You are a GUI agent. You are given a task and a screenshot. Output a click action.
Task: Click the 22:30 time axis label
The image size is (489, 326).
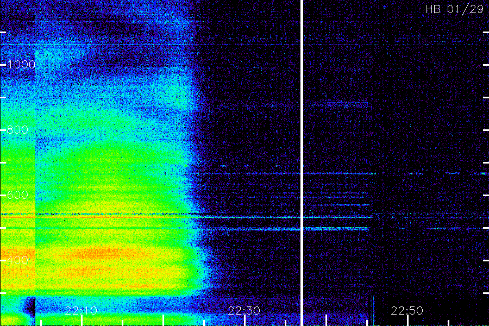pos(244,310)
